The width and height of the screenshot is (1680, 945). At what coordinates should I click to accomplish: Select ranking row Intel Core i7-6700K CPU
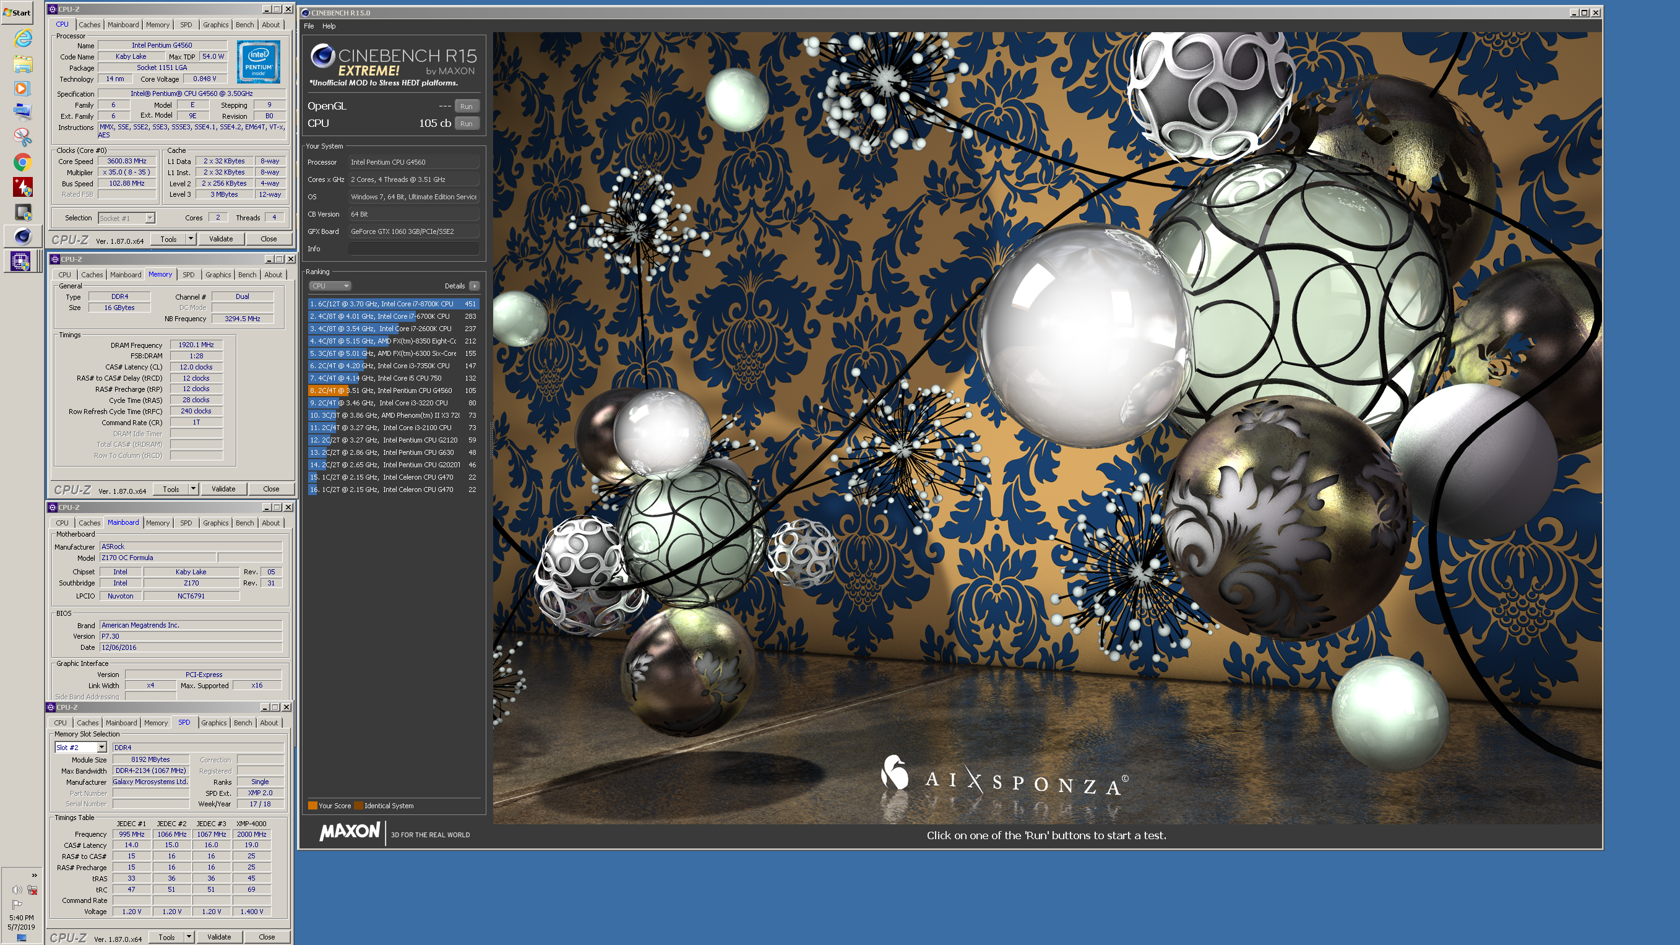[394, 316]
